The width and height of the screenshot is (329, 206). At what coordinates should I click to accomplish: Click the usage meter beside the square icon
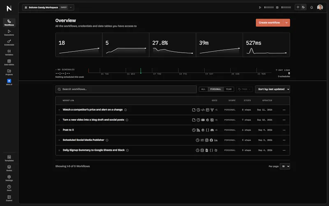(286, 7)
